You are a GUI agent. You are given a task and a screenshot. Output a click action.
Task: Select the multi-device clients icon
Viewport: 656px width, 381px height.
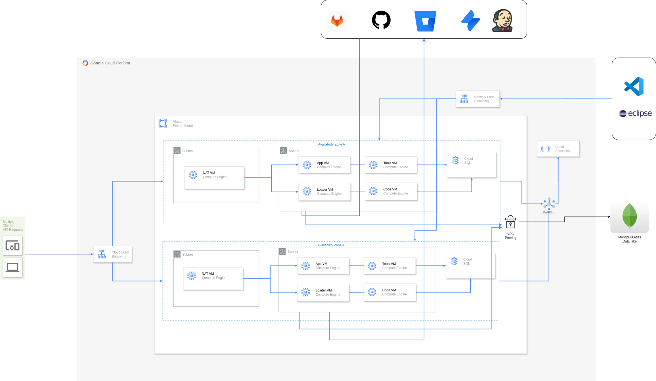click(x=12, y=246)
